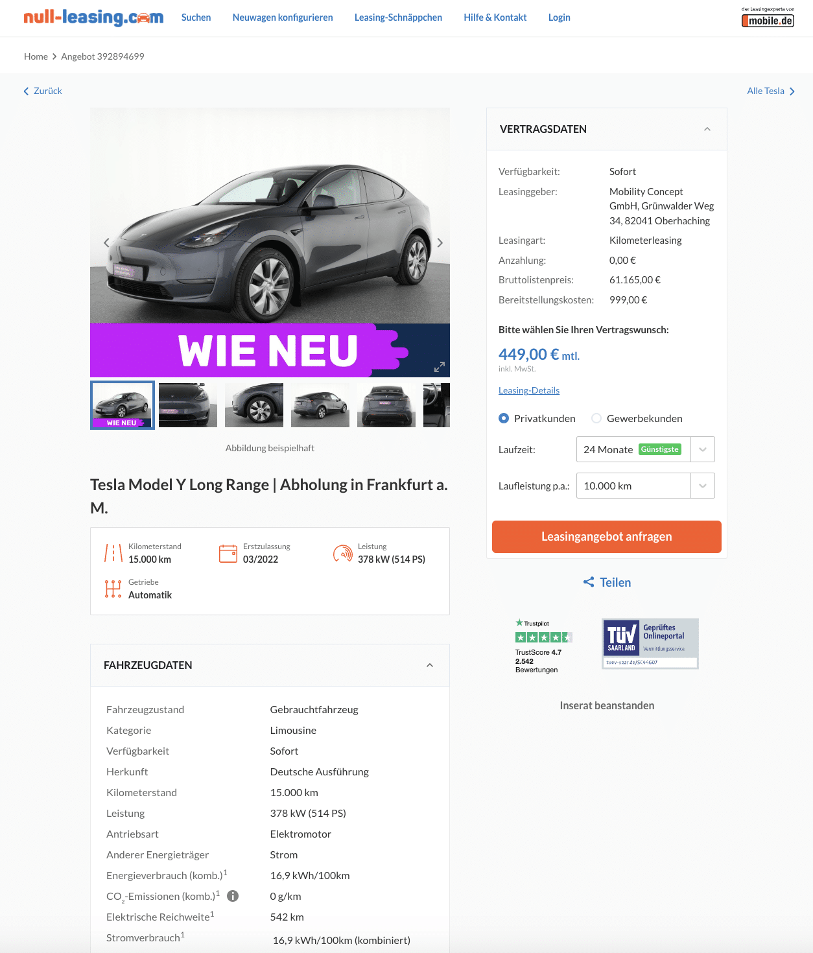Collapse the Vertragsdaten panel
The width and height of the screenshot is (813, 953).
click(707, 129)
